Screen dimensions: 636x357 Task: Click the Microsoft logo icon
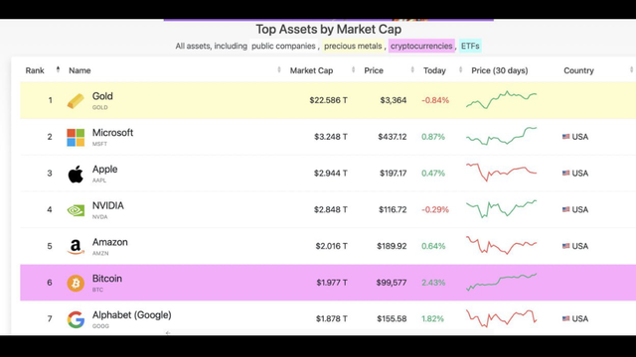(x=76, y=137)
